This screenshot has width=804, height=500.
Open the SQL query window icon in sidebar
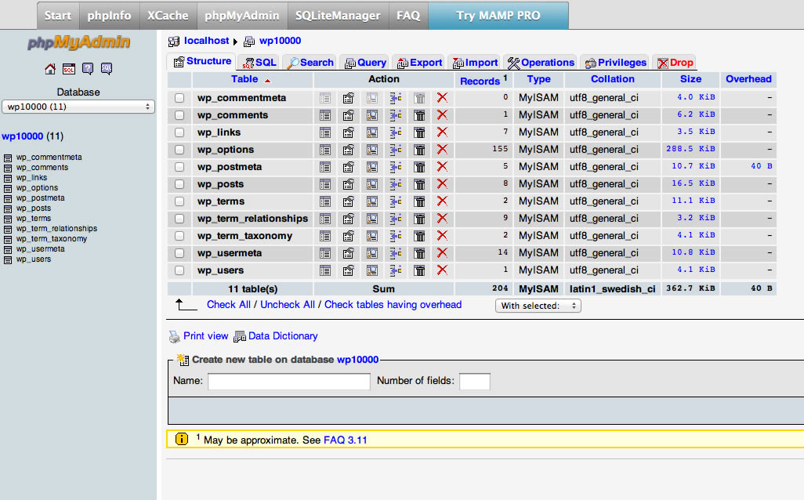69,69
